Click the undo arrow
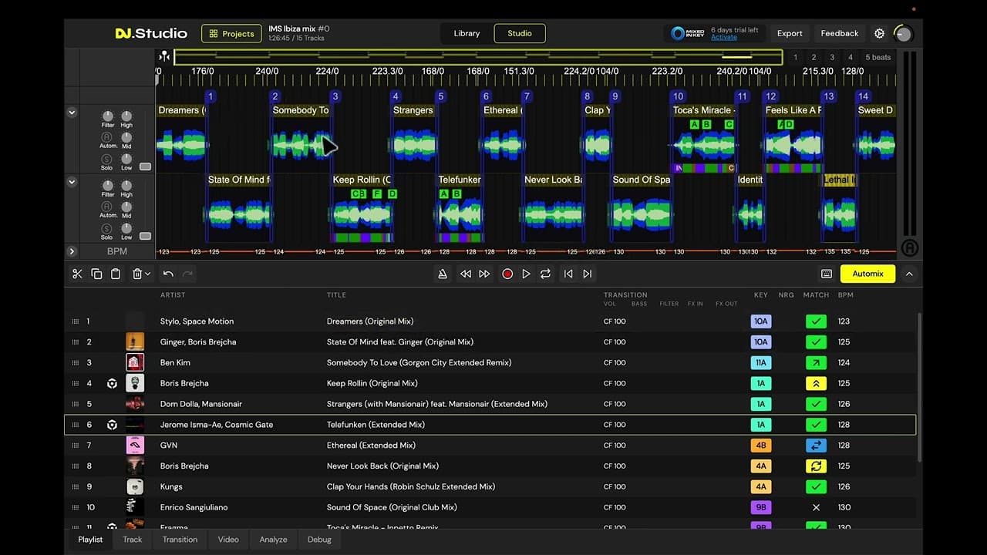Screen dimensions: 987x555 tap(168, 274)
